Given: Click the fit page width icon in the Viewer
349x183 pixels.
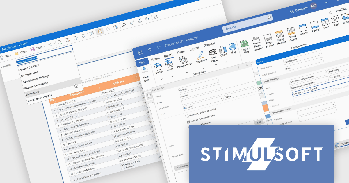Looking at the screenshot, I should (147, 19).
